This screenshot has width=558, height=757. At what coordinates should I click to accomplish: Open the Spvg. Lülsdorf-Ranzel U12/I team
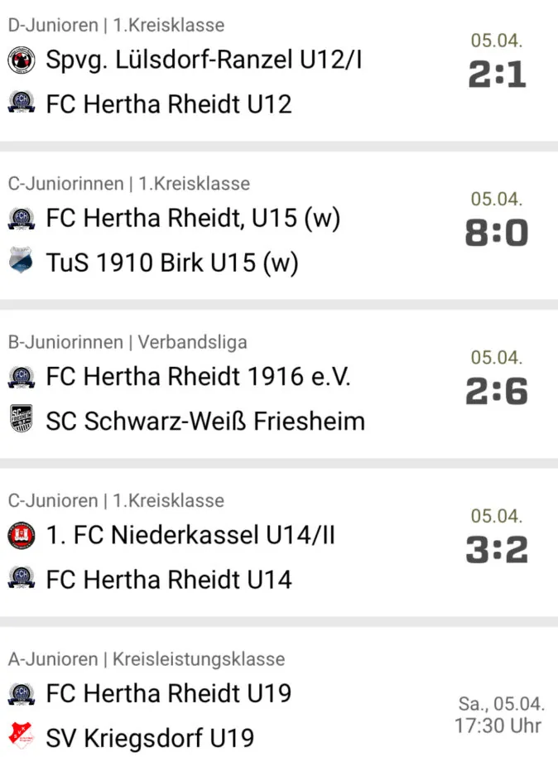click(204, 60)
